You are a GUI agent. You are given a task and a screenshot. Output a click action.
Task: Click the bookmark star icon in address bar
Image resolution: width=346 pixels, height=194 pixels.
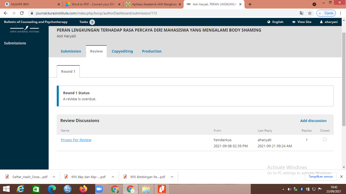point(310,13)
